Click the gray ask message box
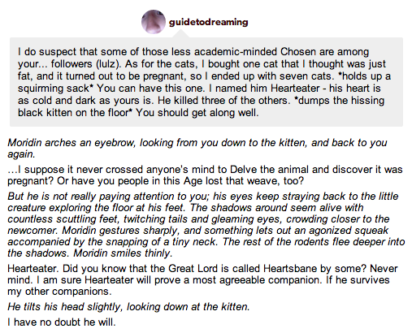 point(206,82)
